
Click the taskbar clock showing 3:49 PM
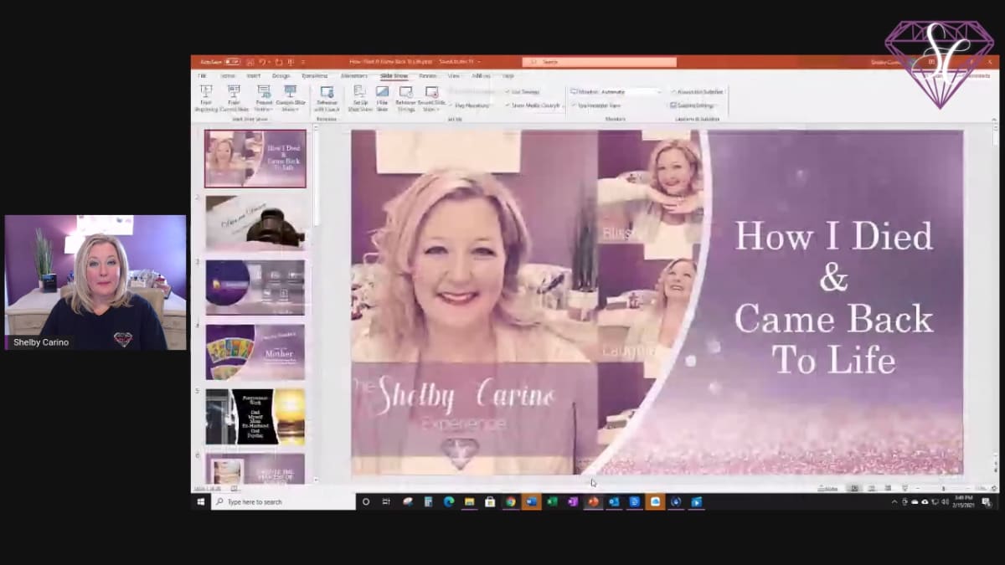pos(964,501)
